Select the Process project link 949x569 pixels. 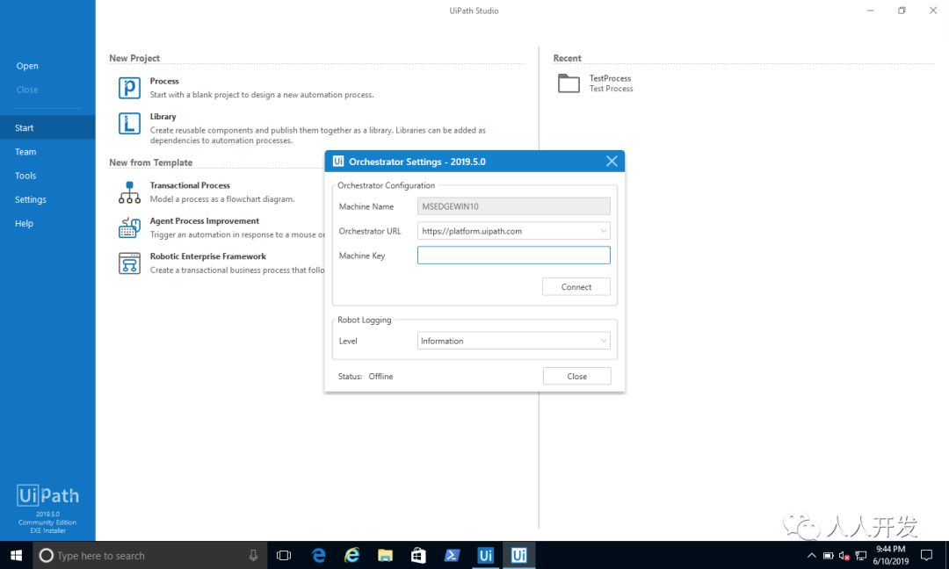[x=164, y=81]
